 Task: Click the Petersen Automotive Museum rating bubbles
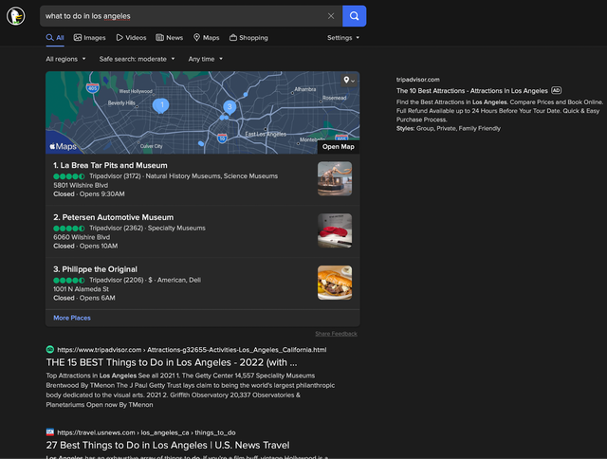tap(69, 229)
